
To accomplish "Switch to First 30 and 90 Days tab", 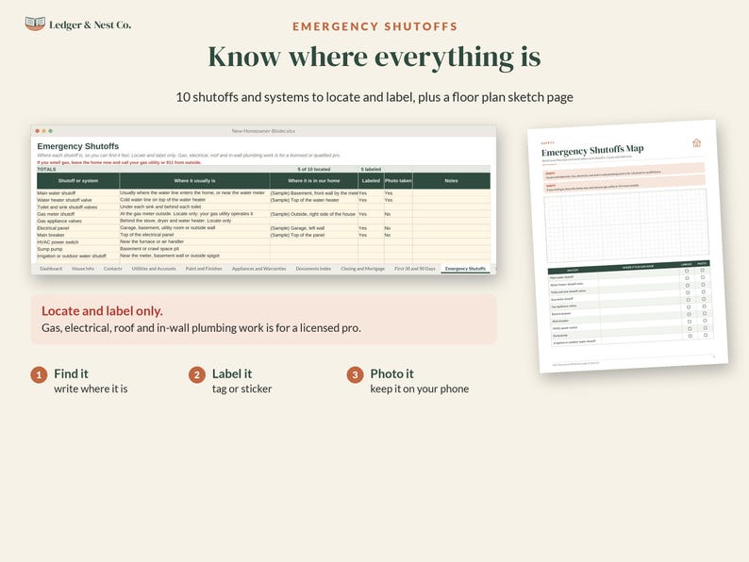I will pos(415,269).
